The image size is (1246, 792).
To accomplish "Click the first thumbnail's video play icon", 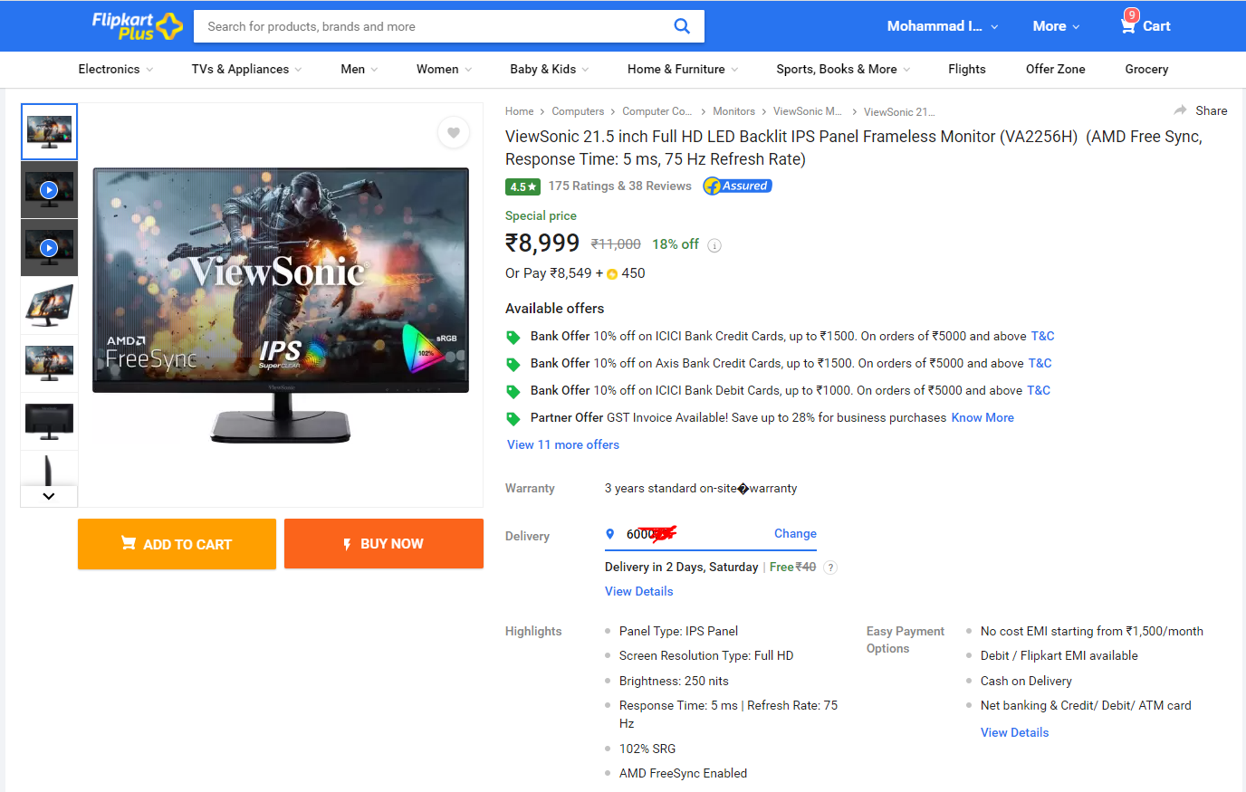I will [x=49, y=190].
